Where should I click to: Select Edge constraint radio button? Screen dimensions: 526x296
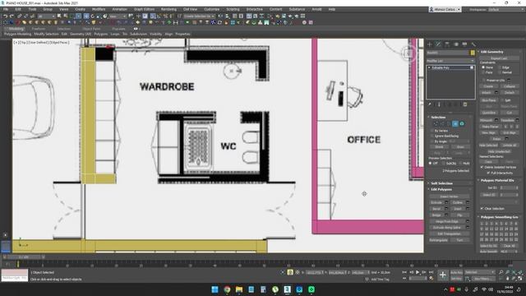pos(500,67)
